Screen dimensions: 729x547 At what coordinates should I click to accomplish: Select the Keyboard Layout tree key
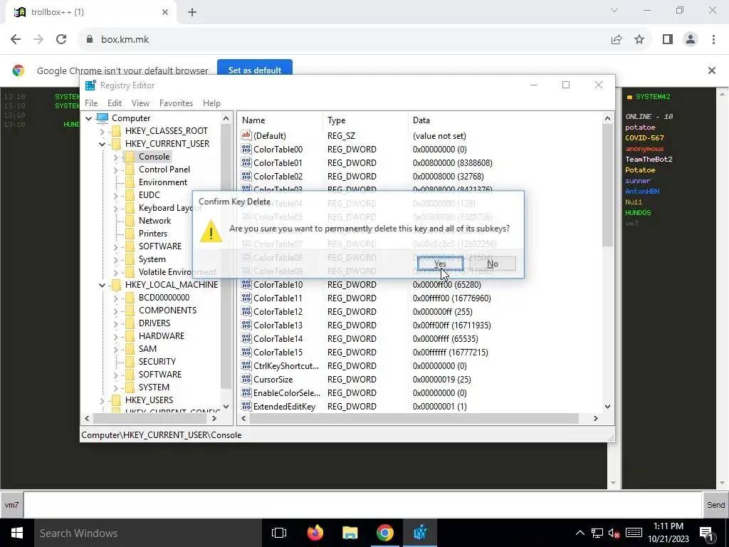coord(170,208)
